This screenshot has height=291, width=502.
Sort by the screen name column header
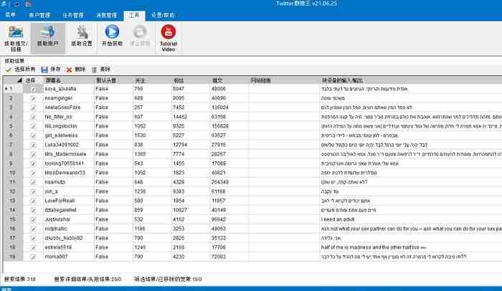click(69, 80)
